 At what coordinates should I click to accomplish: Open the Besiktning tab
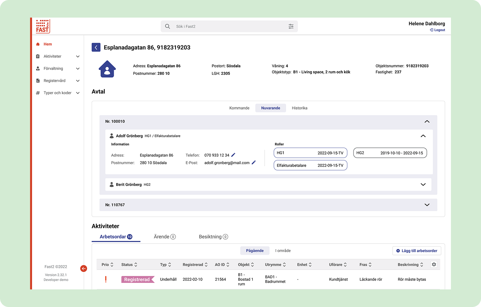tap(213, 237)
